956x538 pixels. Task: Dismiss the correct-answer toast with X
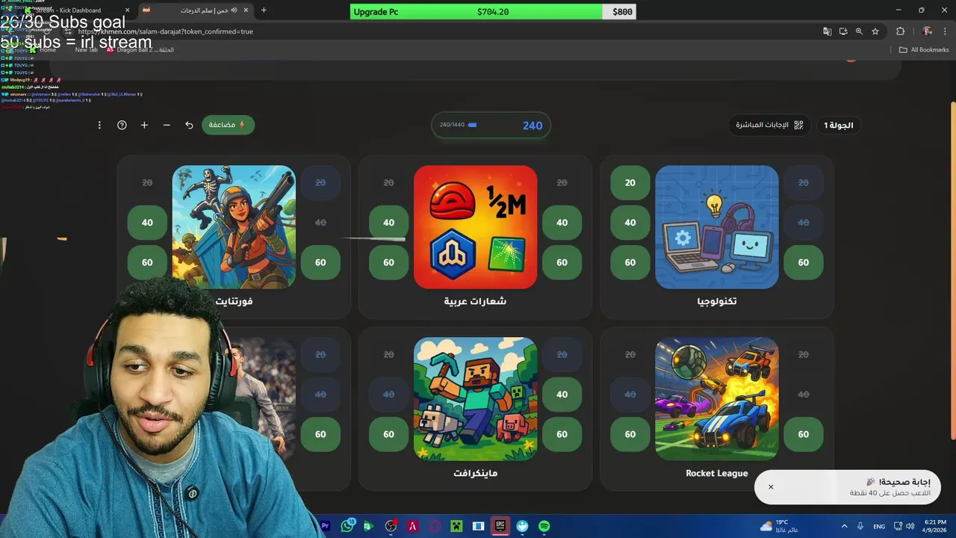(x=771, y=487)
